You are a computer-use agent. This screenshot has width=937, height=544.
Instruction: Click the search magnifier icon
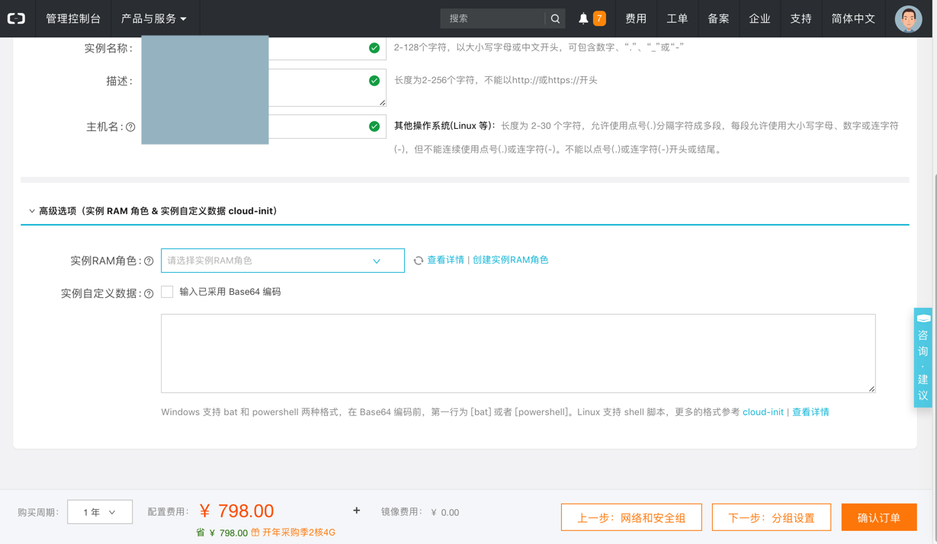click(x=555, y=18)
